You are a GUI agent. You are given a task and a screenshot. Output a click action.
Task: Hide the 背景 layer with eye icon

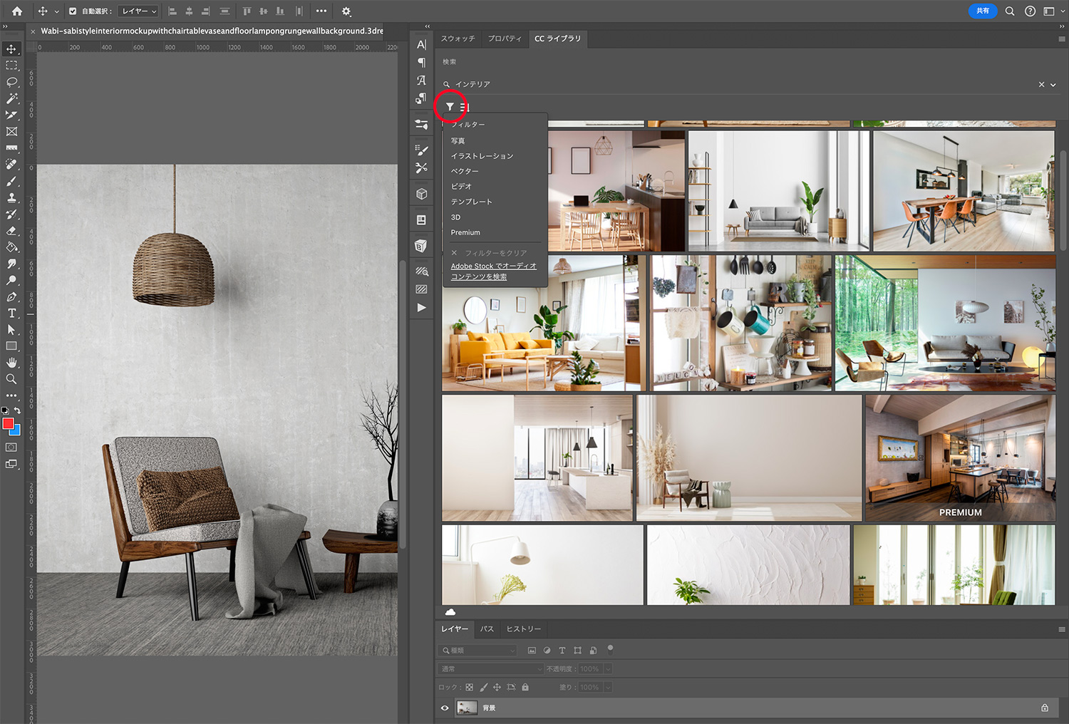pos(445,708)
